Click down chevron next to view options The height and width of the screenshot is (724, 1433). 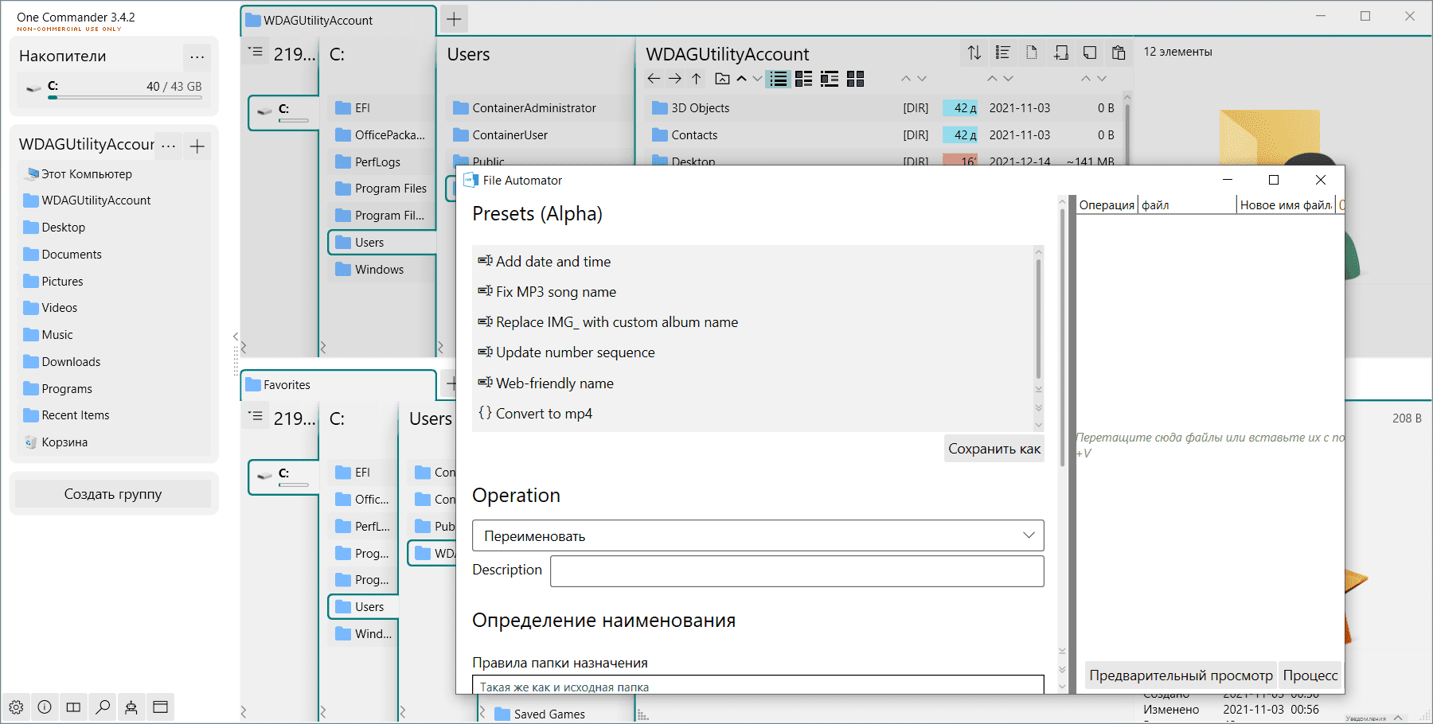coord(757,78)
